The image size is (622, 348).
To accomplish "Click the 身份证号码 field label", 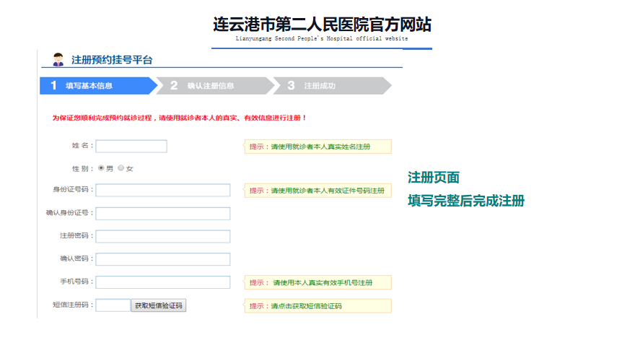I will [73, 189].
